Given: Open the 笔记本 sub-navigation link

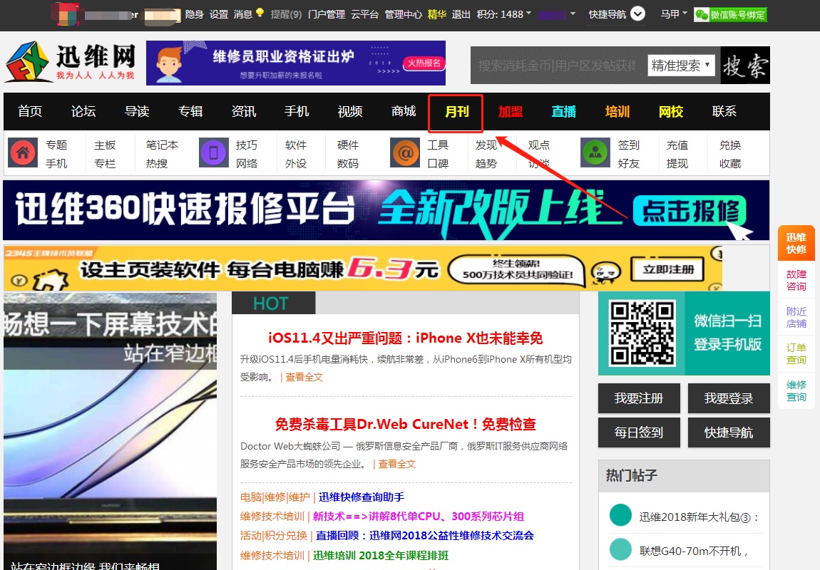Looking at the screenshot, I should [x=162, y=145].
